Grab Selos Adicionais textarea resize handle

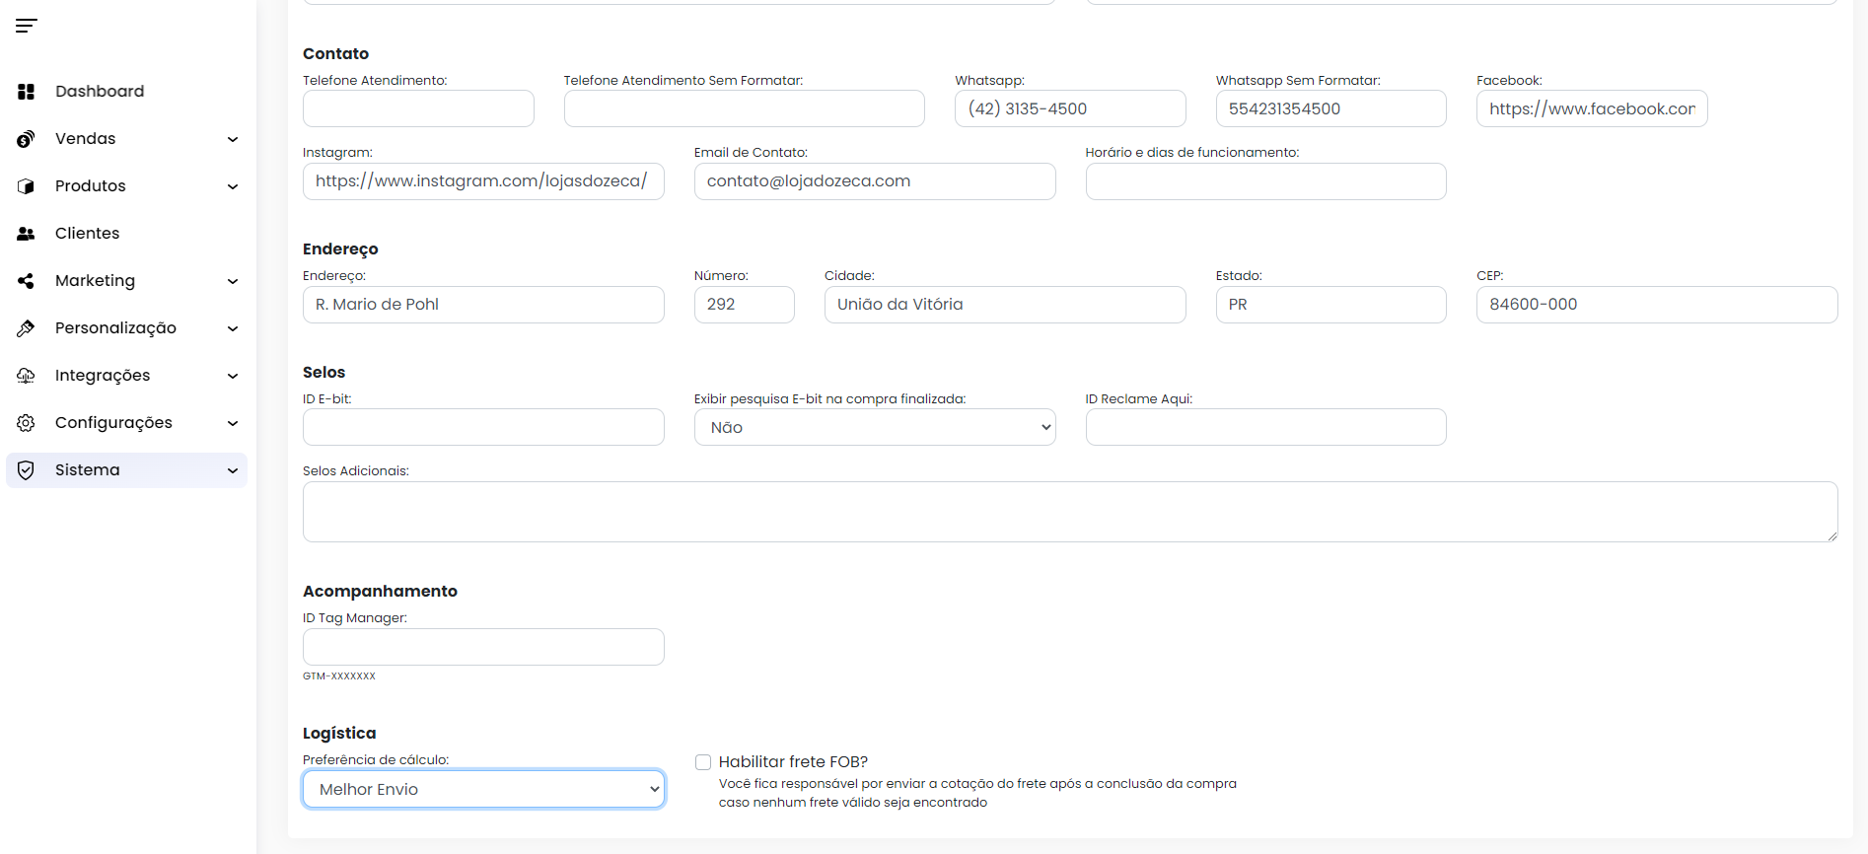click(x=1832, y=536)
